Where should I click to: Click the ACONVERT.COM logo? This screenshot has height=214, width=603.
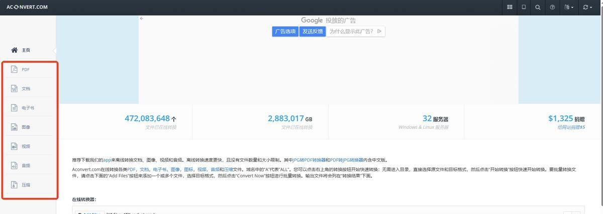tap(27, 7)
